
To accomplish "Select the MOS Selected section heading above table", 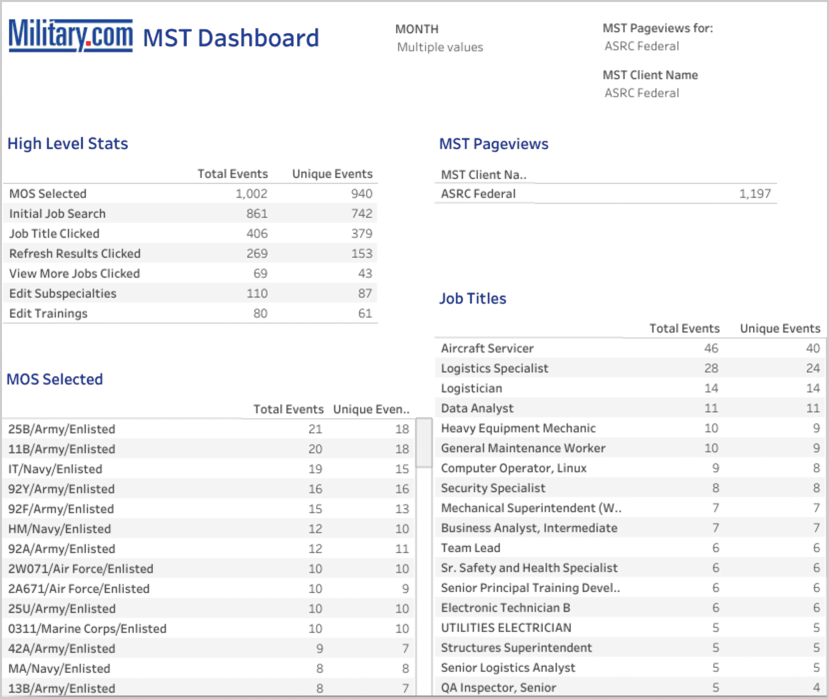I will coord(55,379).
